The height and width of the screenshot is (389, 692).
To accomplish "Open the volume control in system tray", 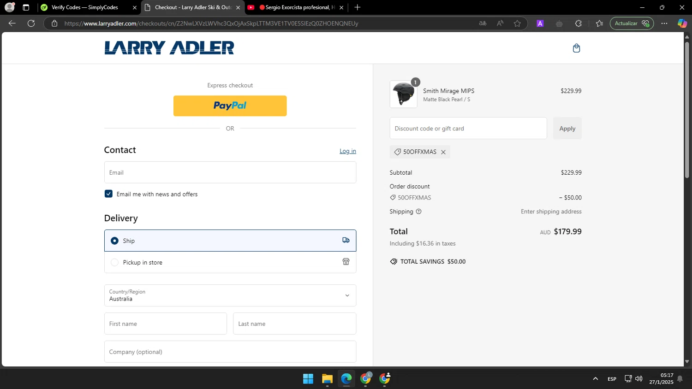I will pyautogui.click(x=639, y=379).
